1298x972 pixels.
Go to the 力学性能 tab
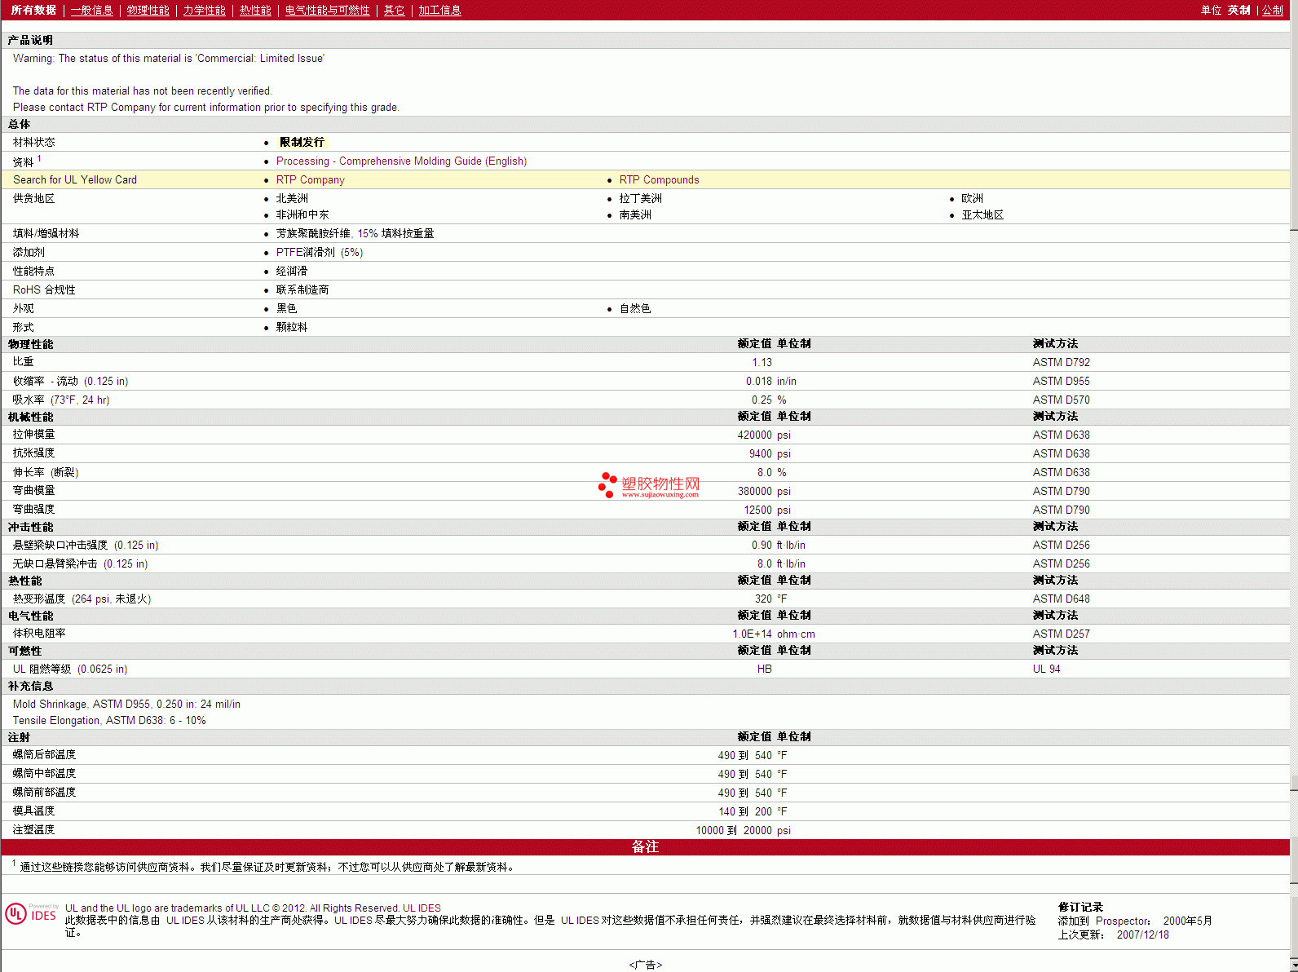(x=204, y=11)
